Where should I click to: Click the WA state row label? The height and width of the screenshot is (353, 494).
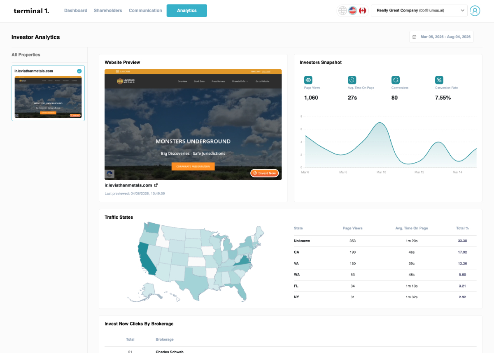[x=297, y=275]
